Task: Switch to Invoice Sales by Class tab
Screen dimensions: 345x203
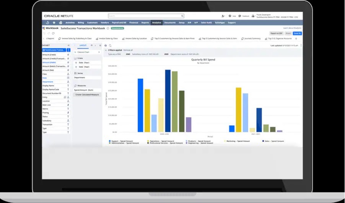Action: (x=107, y=39)
